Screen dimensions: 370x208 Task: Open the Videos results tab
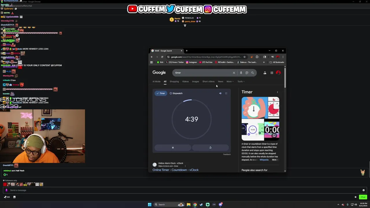click(x=185, y=81)
